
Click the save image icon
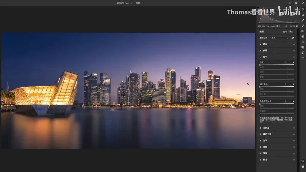click(291, 3)
